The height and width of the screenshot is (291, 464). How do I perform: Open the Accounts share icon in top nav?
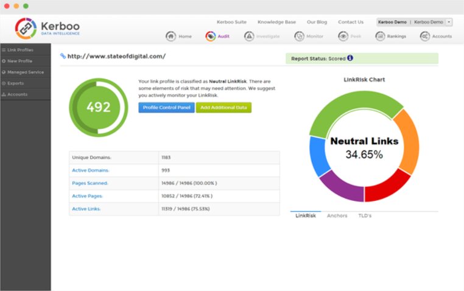point(425,37)
